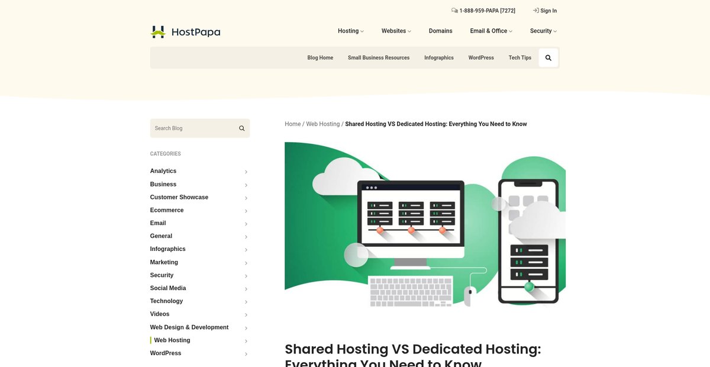Image resolution: width=710 pixels, height=367 pixels.
Task: Expand the General category chevron
Action: 246,237
